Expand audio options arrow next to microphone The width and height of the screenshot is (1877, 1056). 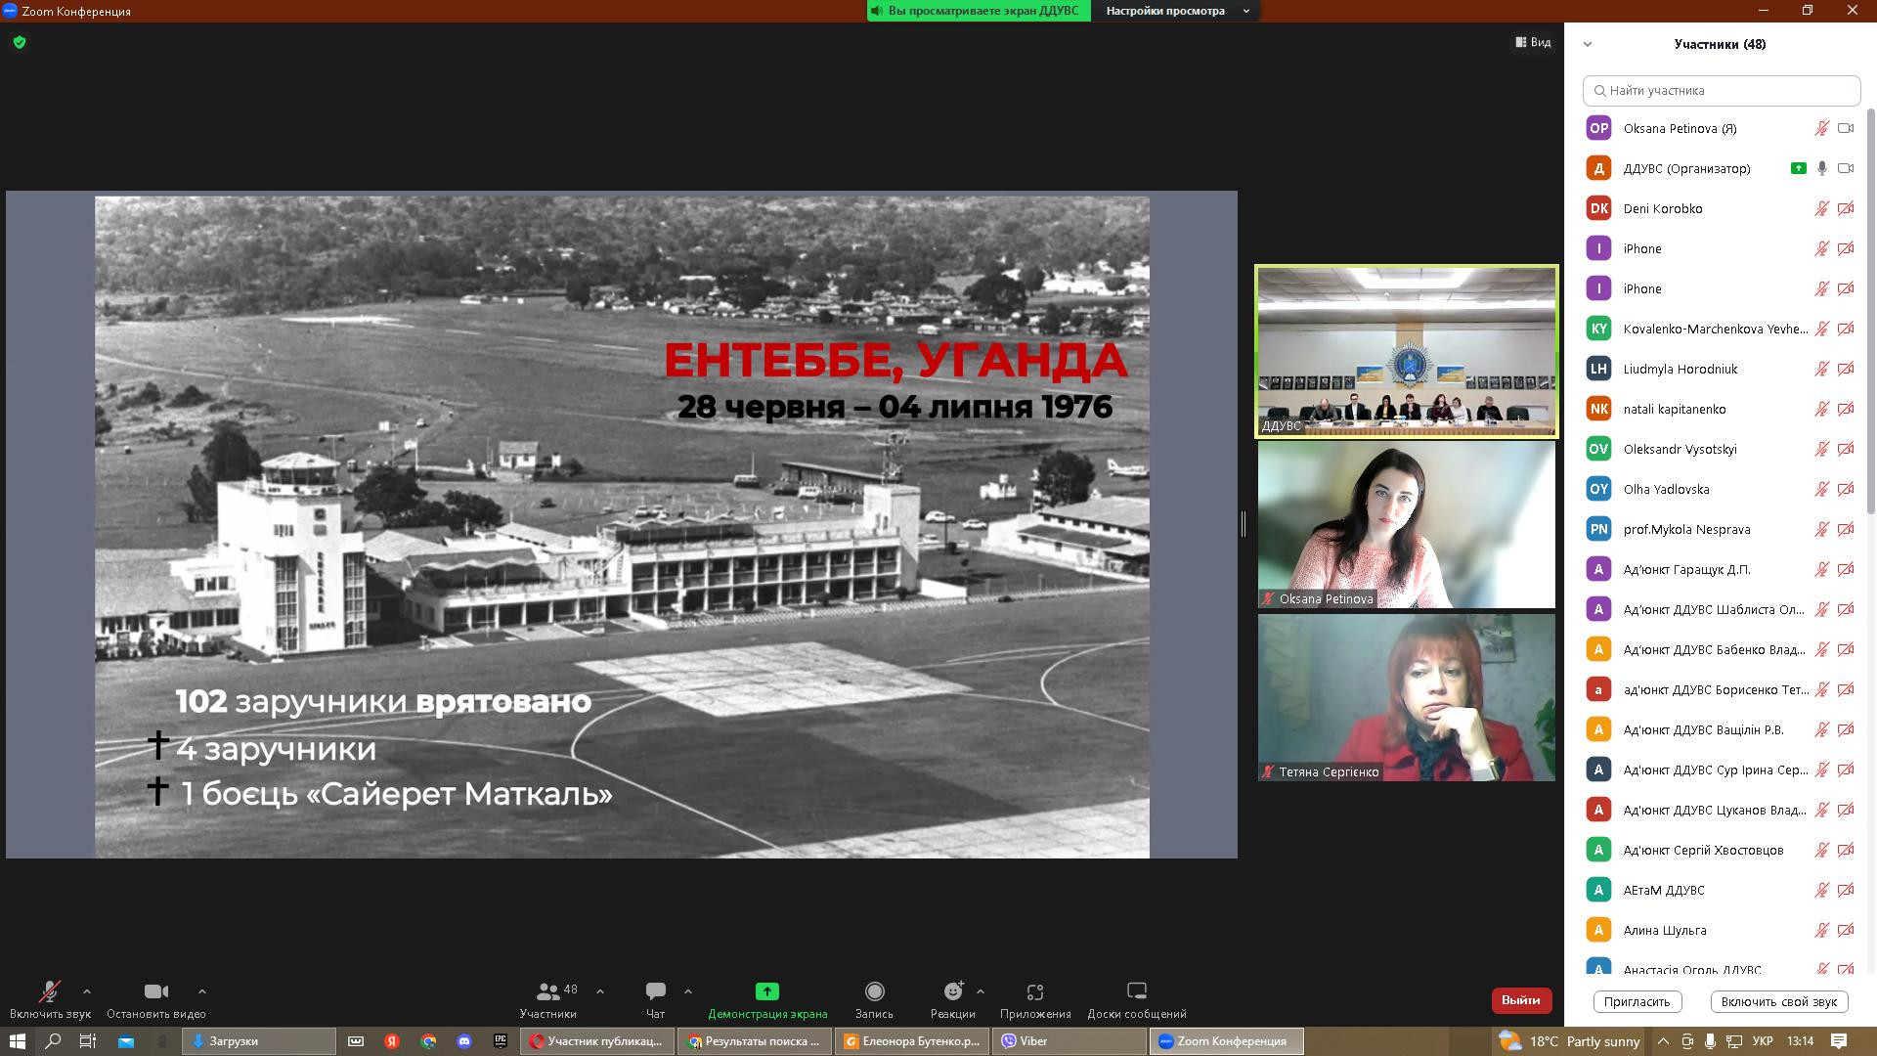(87, 991)
